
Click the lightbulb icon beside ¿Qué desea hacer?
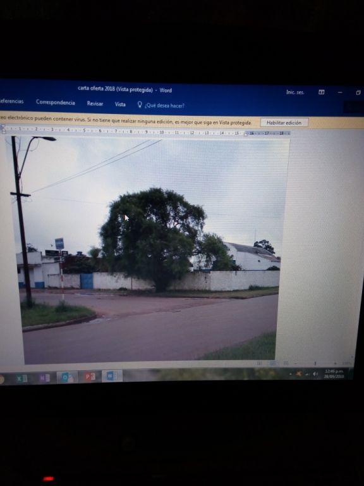(x=140, y=104)
